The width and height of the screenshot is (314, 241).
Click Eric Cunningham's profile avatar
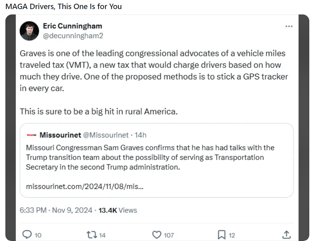(30, 31)
